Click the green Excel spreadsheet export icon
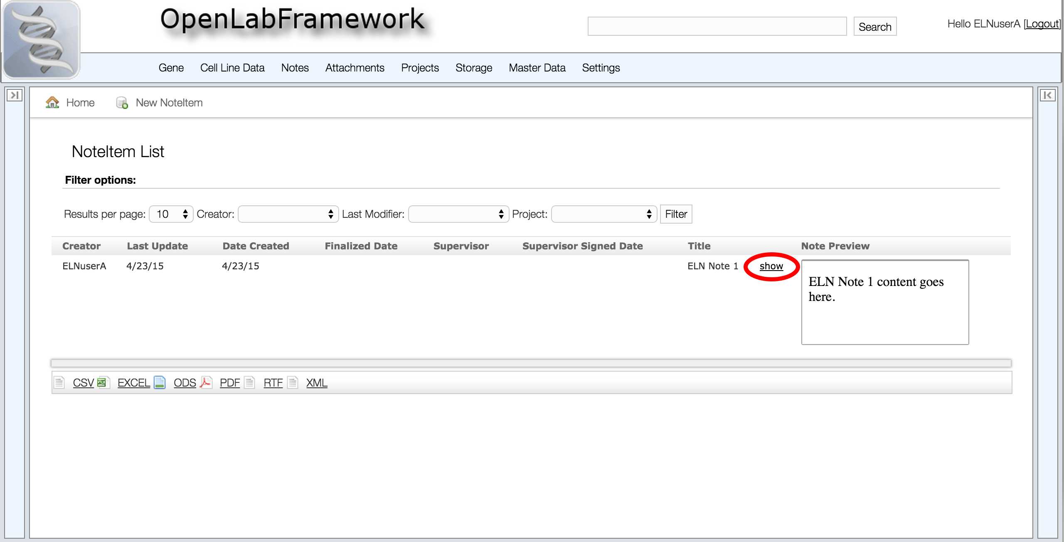 click(102, 382)
